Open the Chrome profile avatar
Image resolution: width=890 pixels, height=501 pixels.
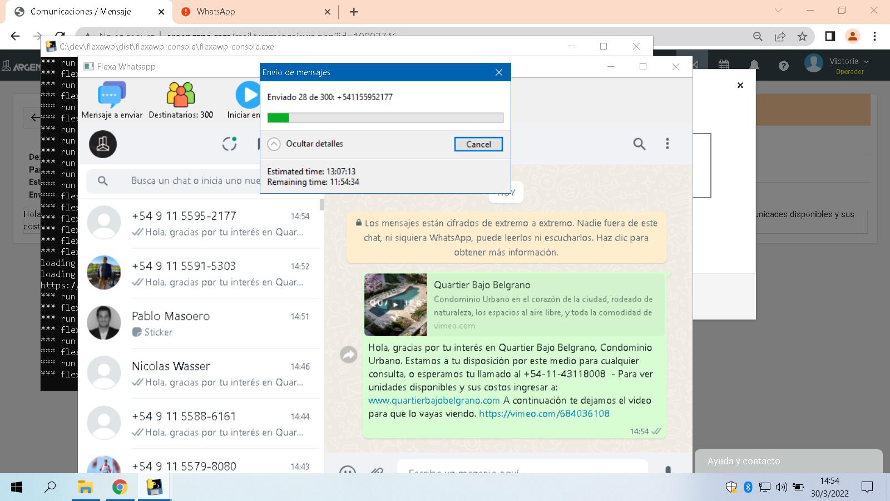(852, 36)
